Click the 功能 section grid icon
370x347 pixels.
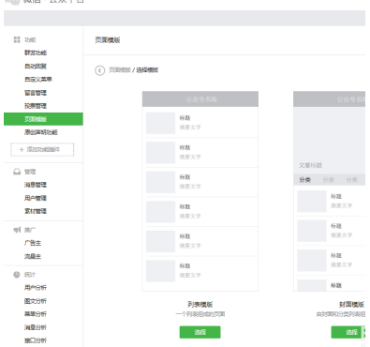(17, 39)
